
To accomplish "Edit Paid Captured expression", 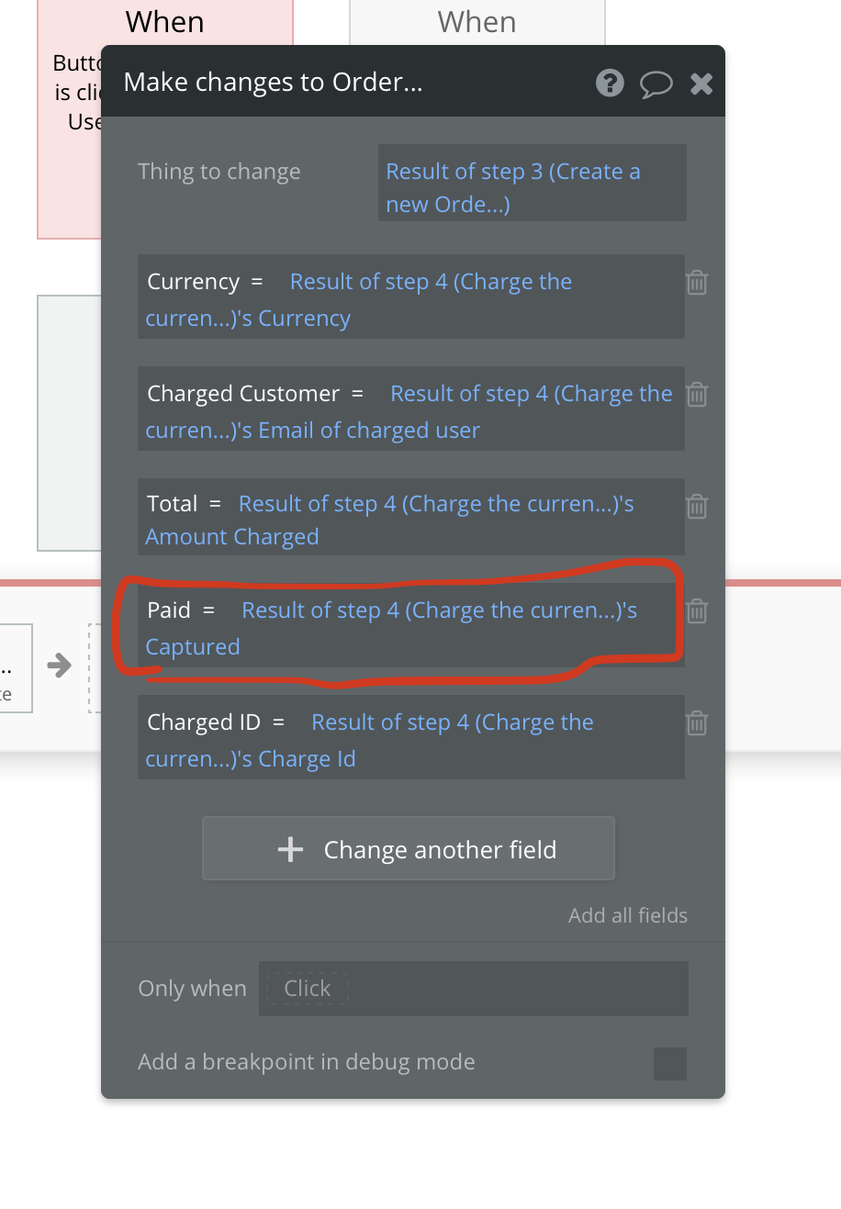I will click(x=391, y=629).
